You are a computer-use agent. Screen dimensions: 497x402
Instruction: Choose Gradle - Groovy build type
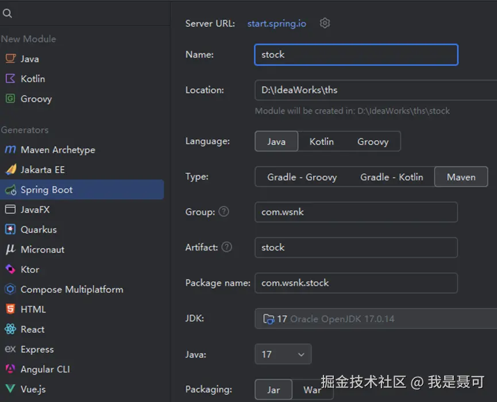(302, 177)
